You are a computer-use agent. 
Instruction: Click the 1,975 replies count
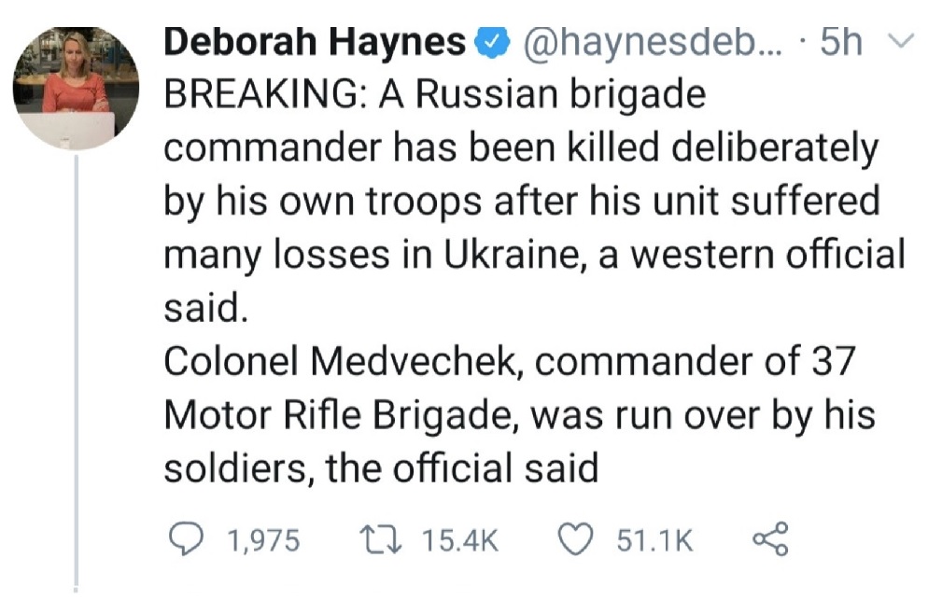(263, 540)
